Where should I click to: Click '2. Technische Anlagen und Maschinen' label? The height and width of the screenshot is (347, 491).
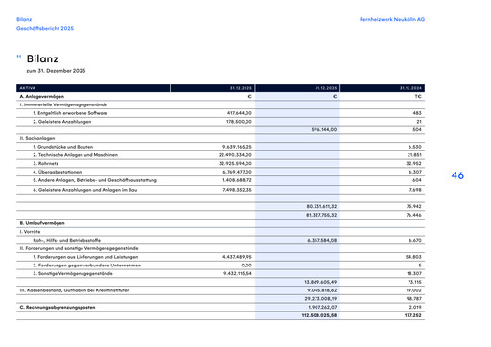[x=76, y=155]
